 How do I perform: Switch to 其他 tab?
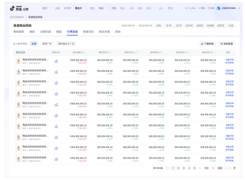pos(118,32)
